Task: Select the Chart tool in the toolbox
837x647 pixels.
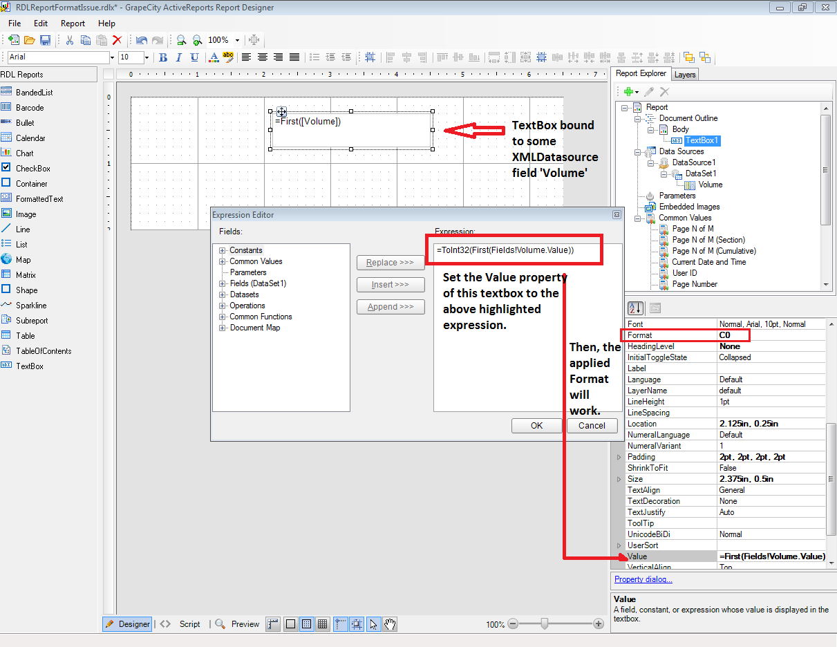Action: click(x=24, y=153)
